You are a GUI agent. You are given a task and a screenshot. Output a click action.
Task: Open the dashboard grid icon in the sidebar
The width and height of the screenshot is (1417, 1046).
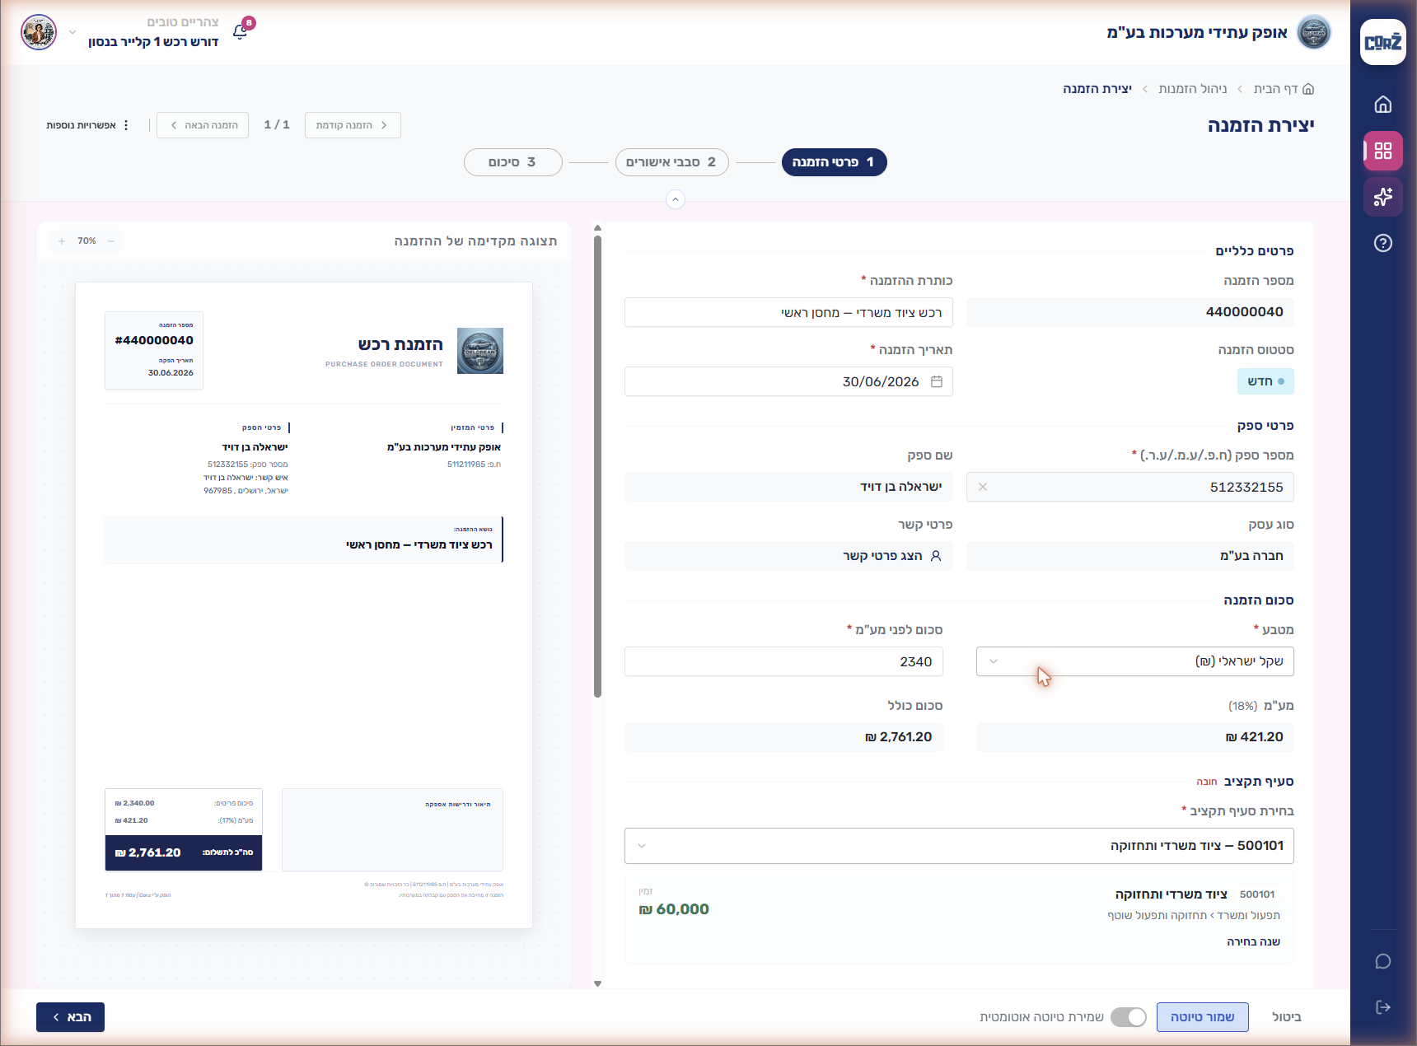1383,151
